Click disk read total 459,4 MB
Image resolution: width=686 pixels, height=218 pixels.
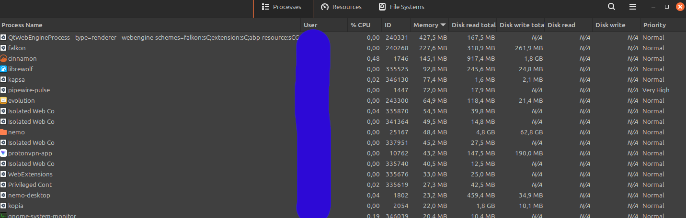point(480,195)
